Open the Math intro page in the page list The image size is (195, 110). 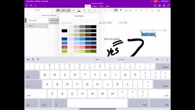click(54, 21)
